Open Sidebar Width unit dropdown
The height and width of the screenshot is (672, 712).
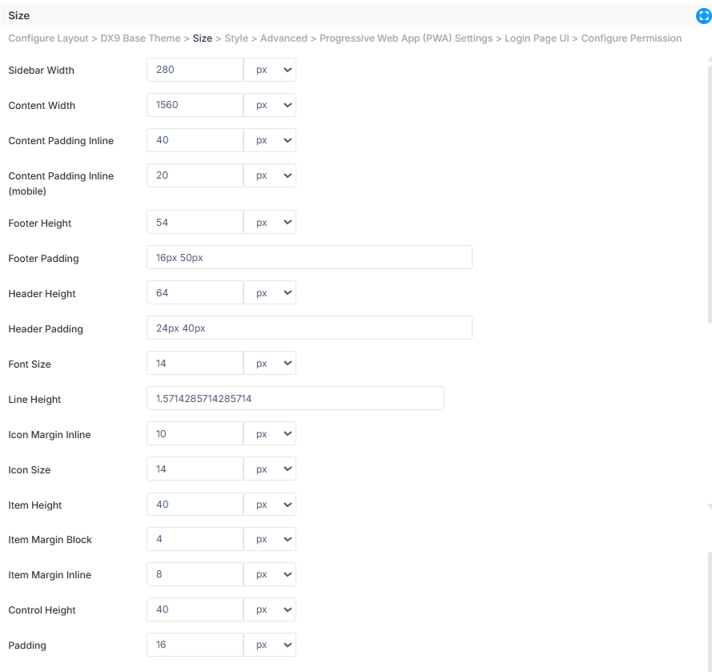tap(270, 70)
